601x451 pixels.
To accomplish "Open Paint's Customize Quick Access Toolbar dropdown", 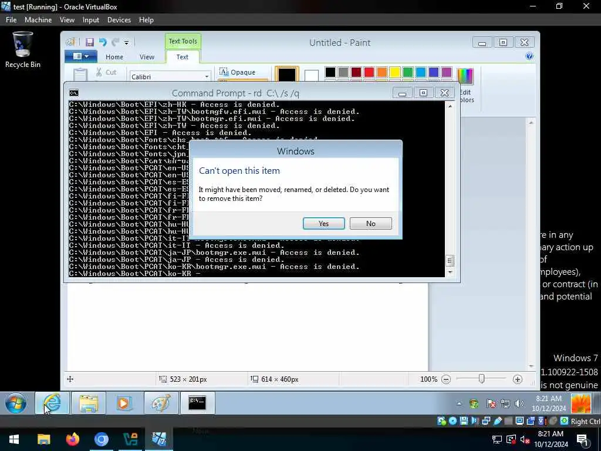I will (127, 42).
